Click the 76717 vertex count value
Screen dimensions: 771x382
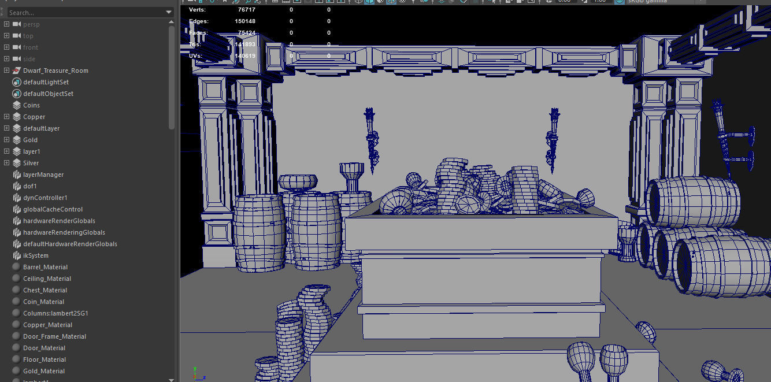click(x=247, y=10)
